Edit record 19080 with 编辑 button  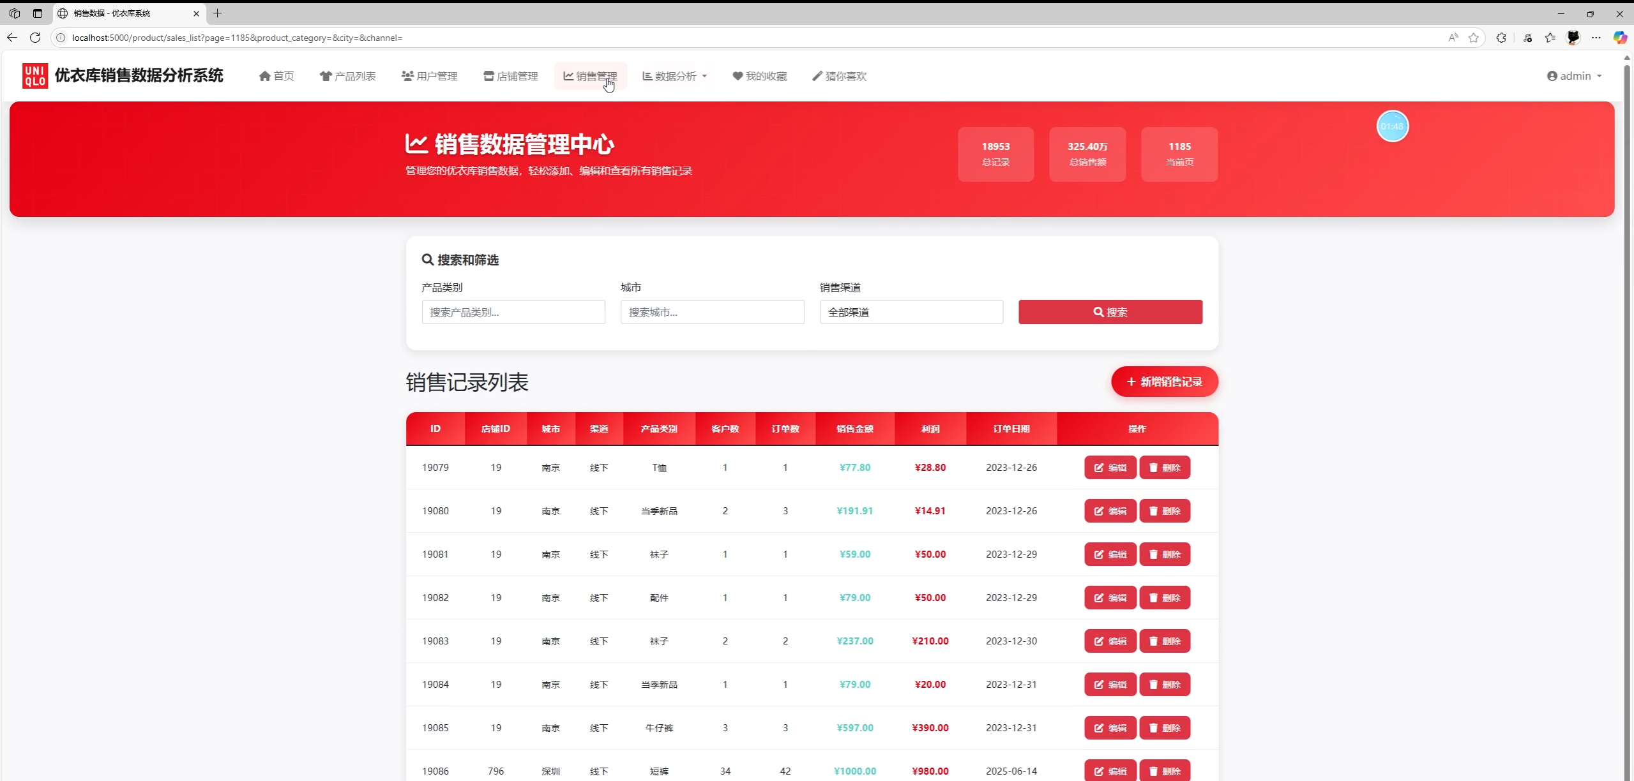coord(1110,511)
